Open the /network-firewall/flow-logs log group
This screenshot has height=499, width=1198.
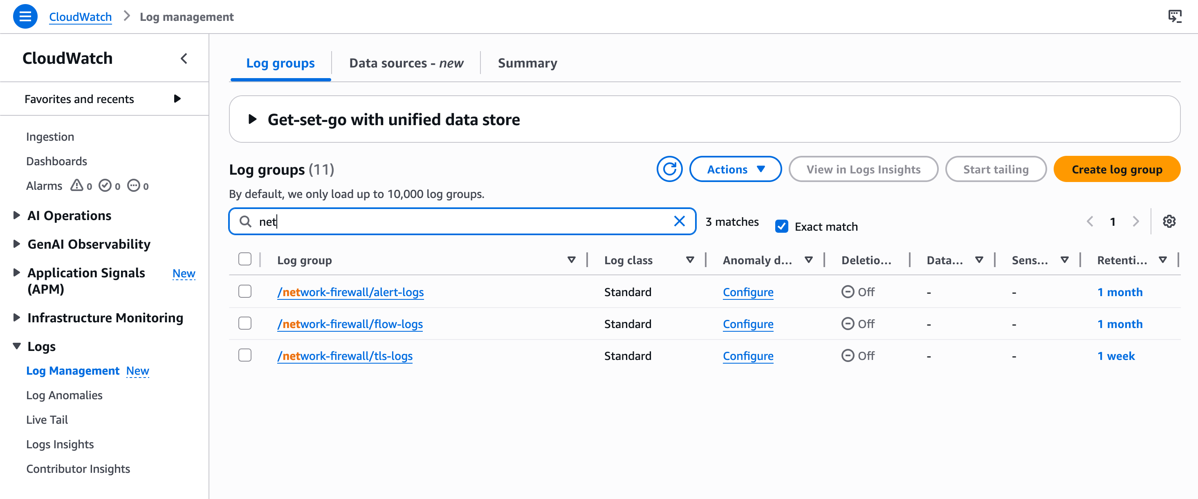pyautogui.click(x=350, y=324)
